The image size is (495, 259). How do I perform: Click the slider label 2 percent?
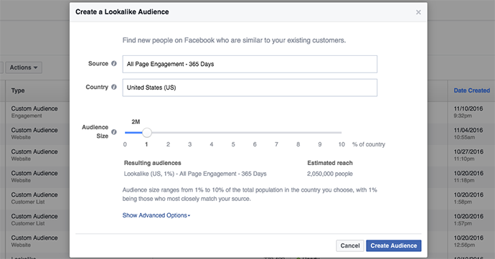click(169, 144)
